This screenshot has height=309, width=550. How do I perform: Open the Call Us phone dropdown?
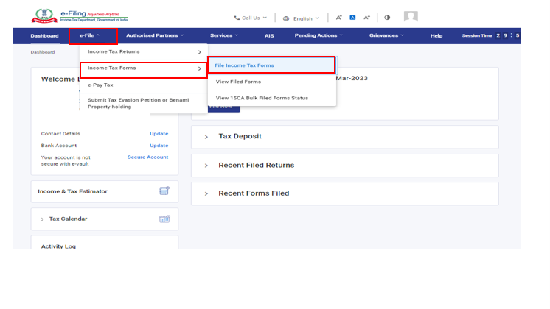coord(251,18)
